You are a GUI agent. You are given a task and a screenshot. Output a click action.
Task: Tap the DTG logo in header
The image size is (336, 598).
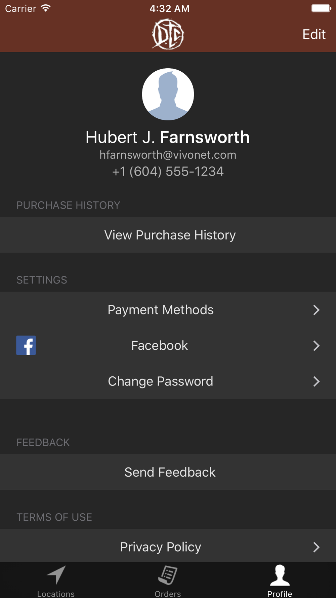[x=168, y=34]
